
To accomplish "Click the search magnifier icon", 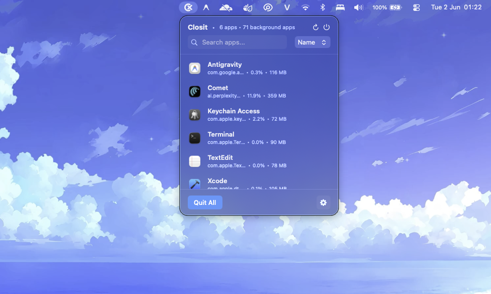I will [x=194, y=42].
